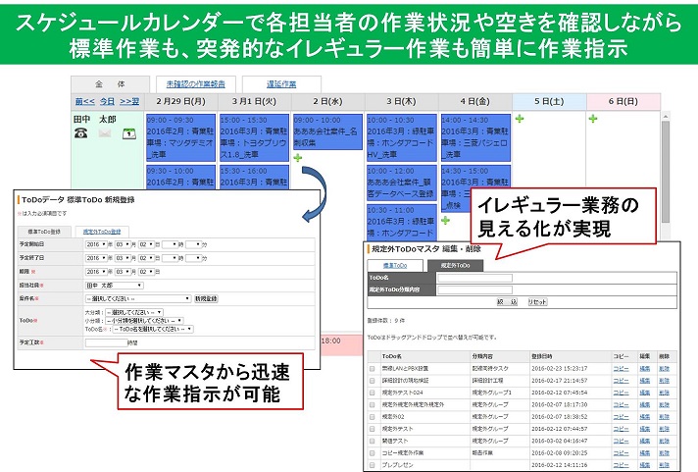Check the row dated 2016-02-08 09:20:25

[373, 452]
